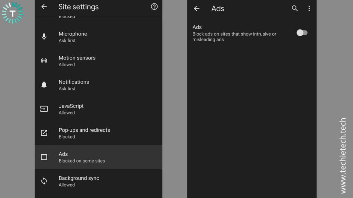Tap the Pop-ups and redirects icon
353x198 pixels.
pos(44,133)
